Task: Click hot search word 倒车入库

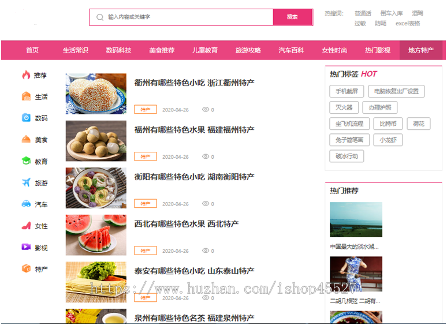Action: click(392, 13)
